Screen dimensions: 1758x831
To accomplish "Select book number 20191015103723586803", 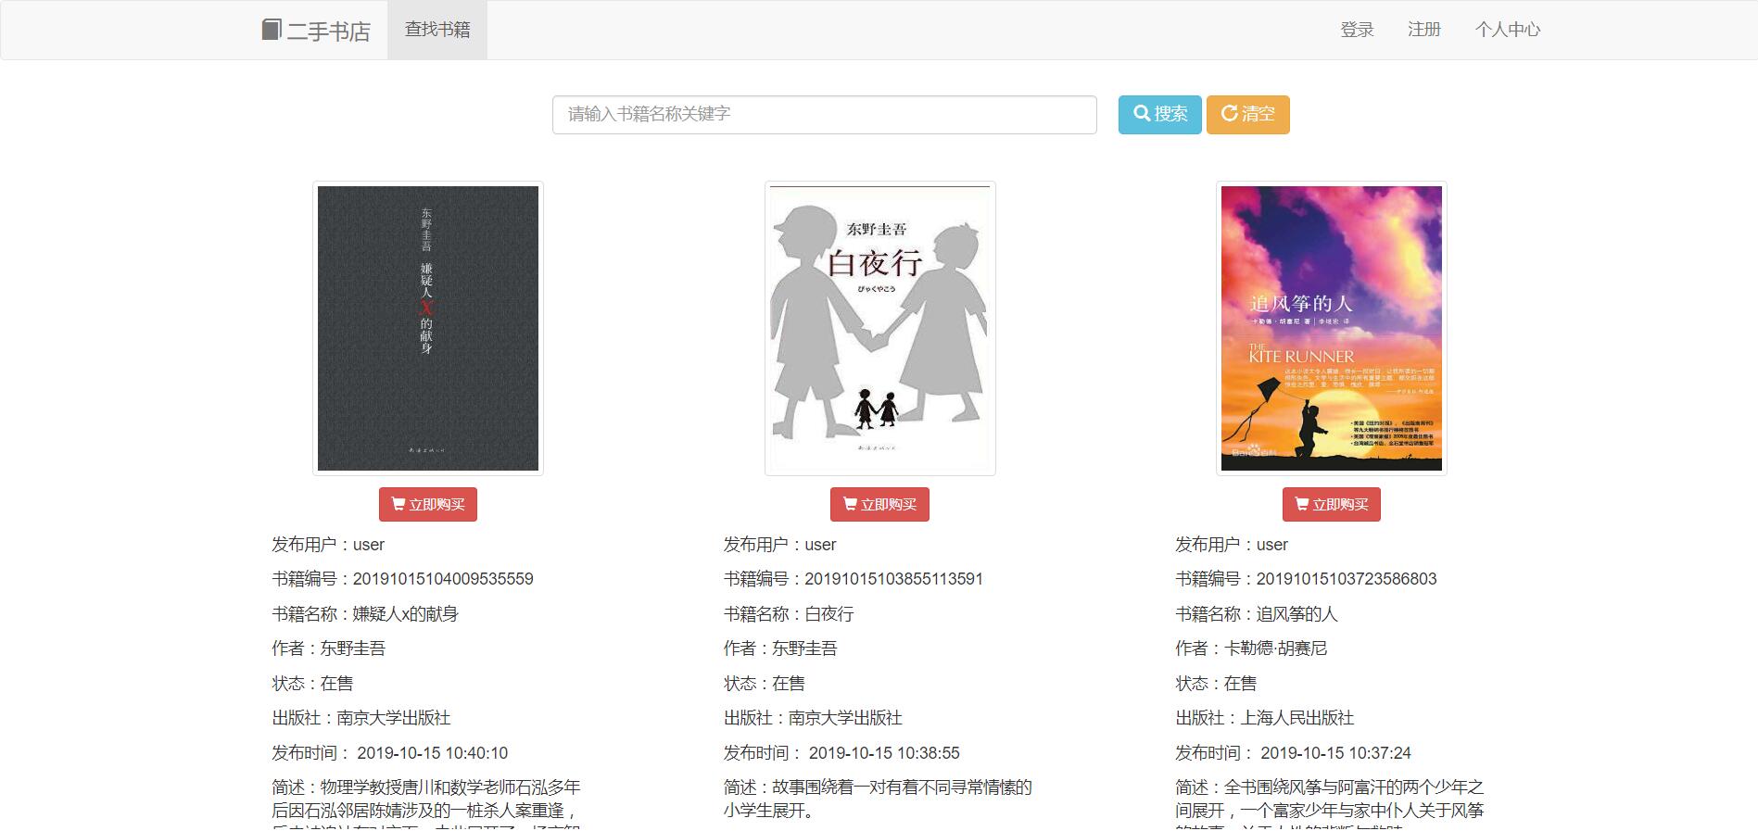I will 1347,579.
